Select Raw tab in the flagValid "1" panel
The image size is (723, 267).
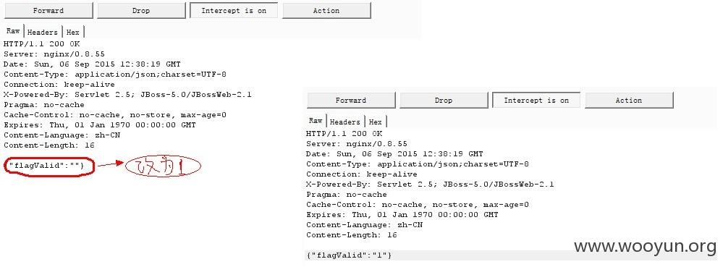(x=316, y=121)
